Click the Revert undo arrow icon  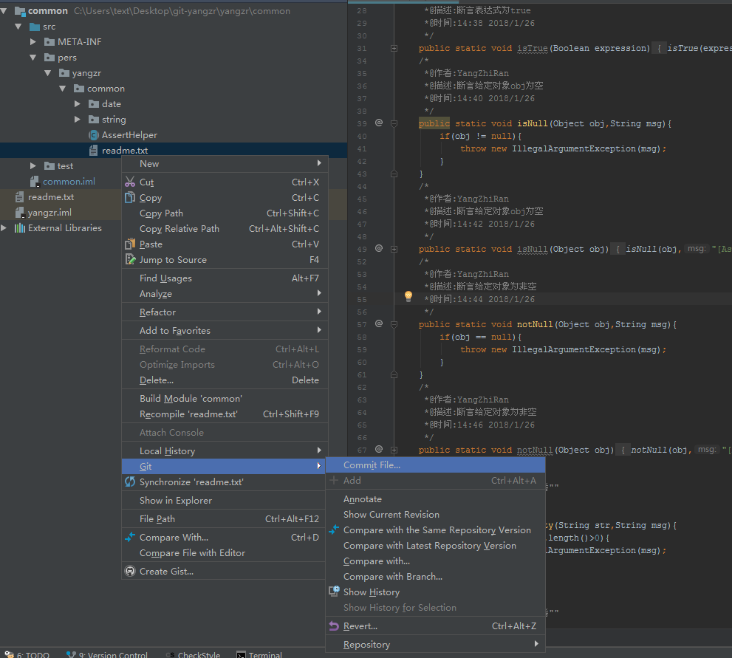pyautogui.click(x=334, y=626)
